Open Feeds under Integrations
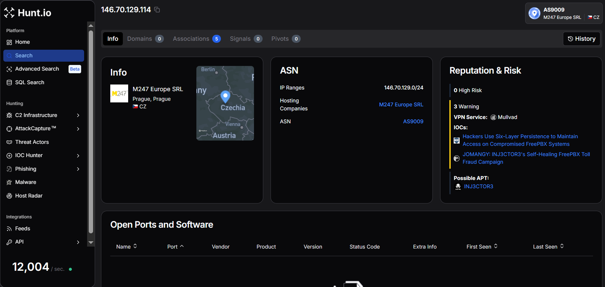 pyautogui.click(x=44, y=229)
